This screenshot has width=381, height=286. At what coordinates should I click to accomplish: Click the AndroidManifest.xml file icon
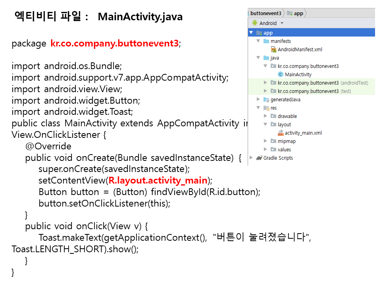273,50
